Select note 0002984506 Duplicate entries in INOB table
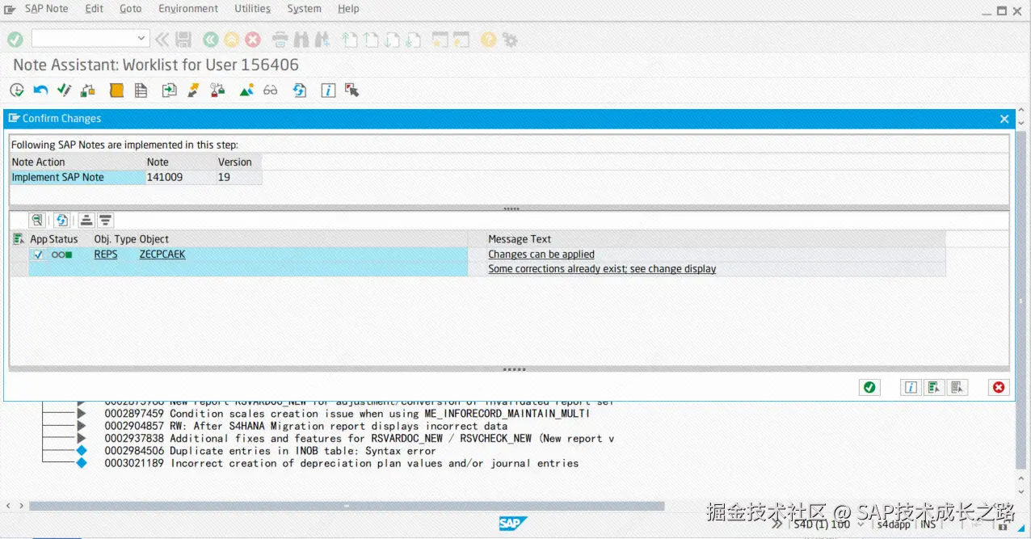This screenshot has width=1031, height=539. (x=270, y=451)
